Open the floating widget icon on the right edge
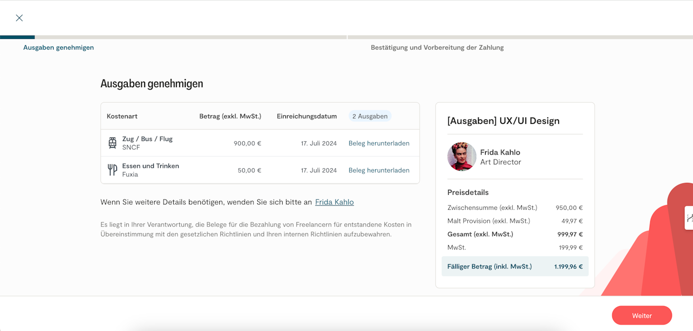The image size is (693, 331). coord(689,218)
